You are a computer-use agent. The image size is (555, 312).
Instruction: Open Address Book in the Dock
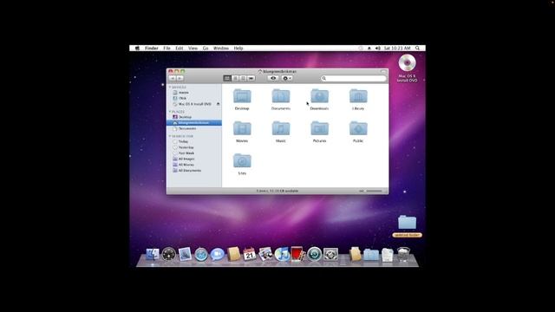pyautogui.click(x=233, y=254)
